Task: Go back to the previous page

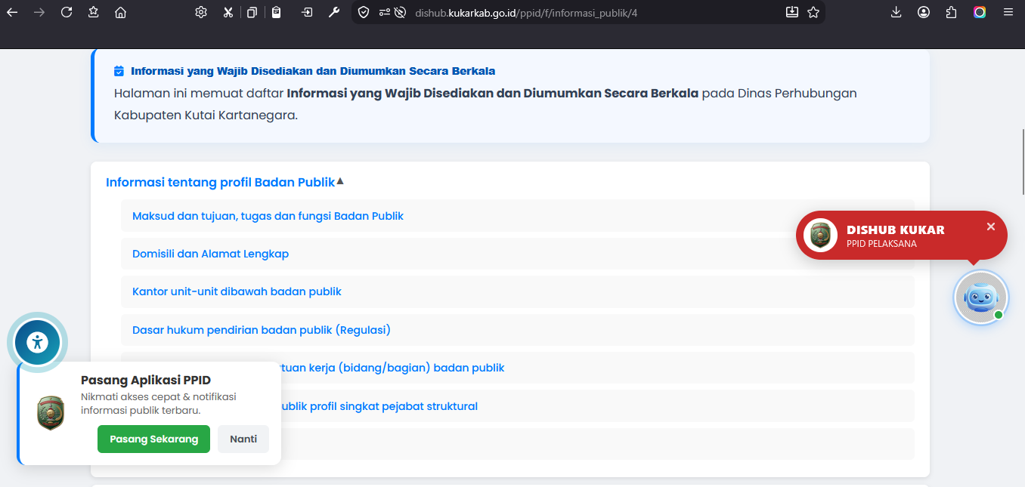Action: click(12, 12)
